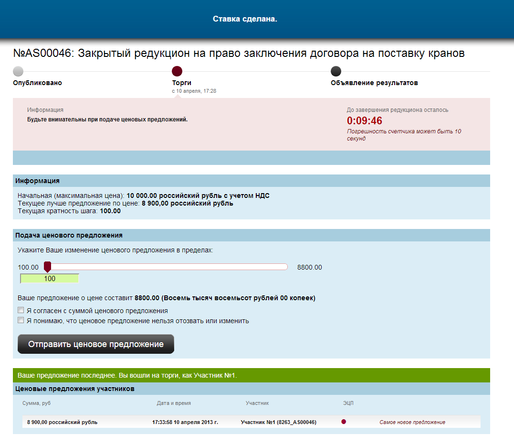Click the 'Торги' stage label
Screen dimensions: 514x446
coord(182,83)
